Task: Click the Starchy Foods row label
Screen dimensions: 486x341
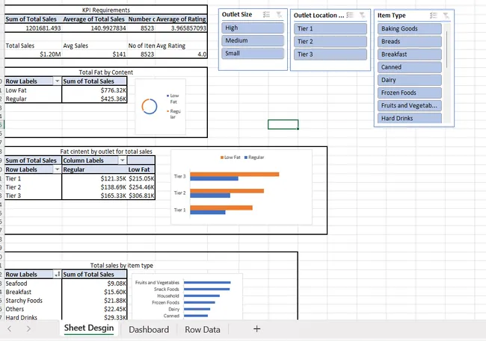Action: point(33,301)
